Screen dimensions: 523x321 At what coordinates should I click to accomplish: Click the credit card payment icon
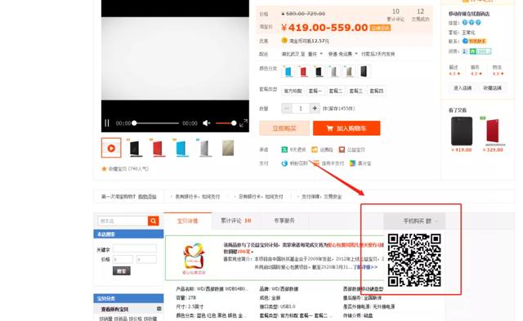[x=316, y=163]
